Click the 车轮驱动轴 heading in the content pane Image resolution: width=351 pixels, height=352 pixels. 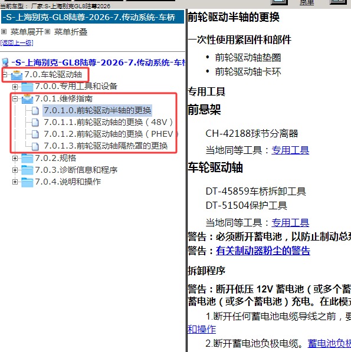pos(215,167)
